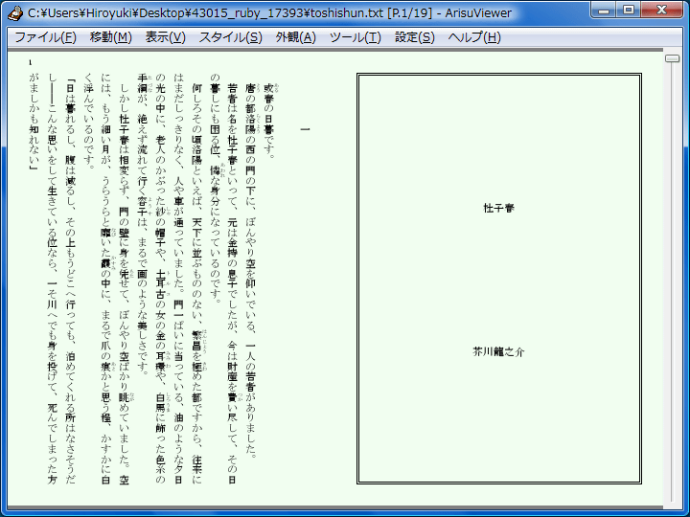Open the スタイル(S) menu
The width and height of the screenshot is (690, 517).
click(x=231, y=37)
